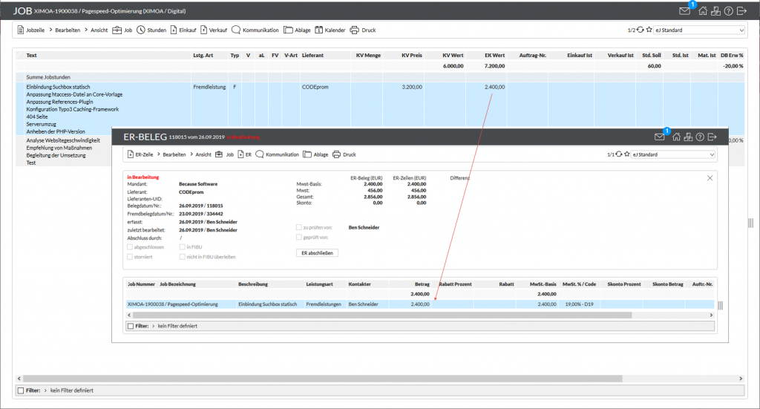The image size is (760, 409).
Task: Toggle zu prüfen von checkbox
Action: tap(299, 227)
